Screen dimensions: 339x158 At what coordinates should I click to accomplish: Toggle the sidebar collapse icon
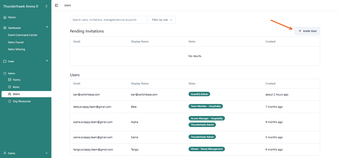click(x=56, y=5)
